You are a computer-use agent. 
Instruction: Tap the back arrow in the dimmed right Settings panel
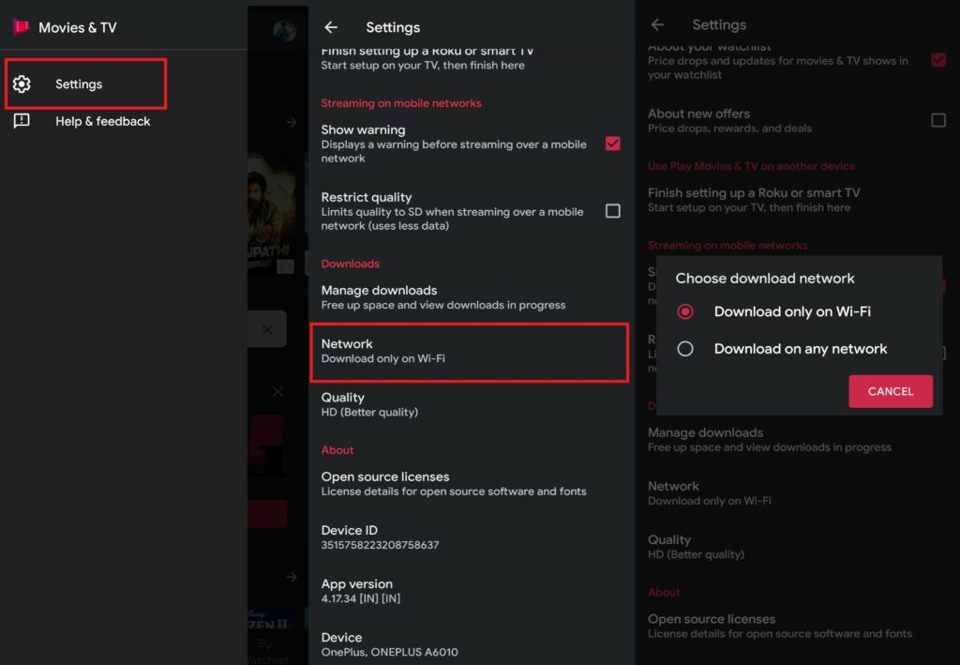657,24
